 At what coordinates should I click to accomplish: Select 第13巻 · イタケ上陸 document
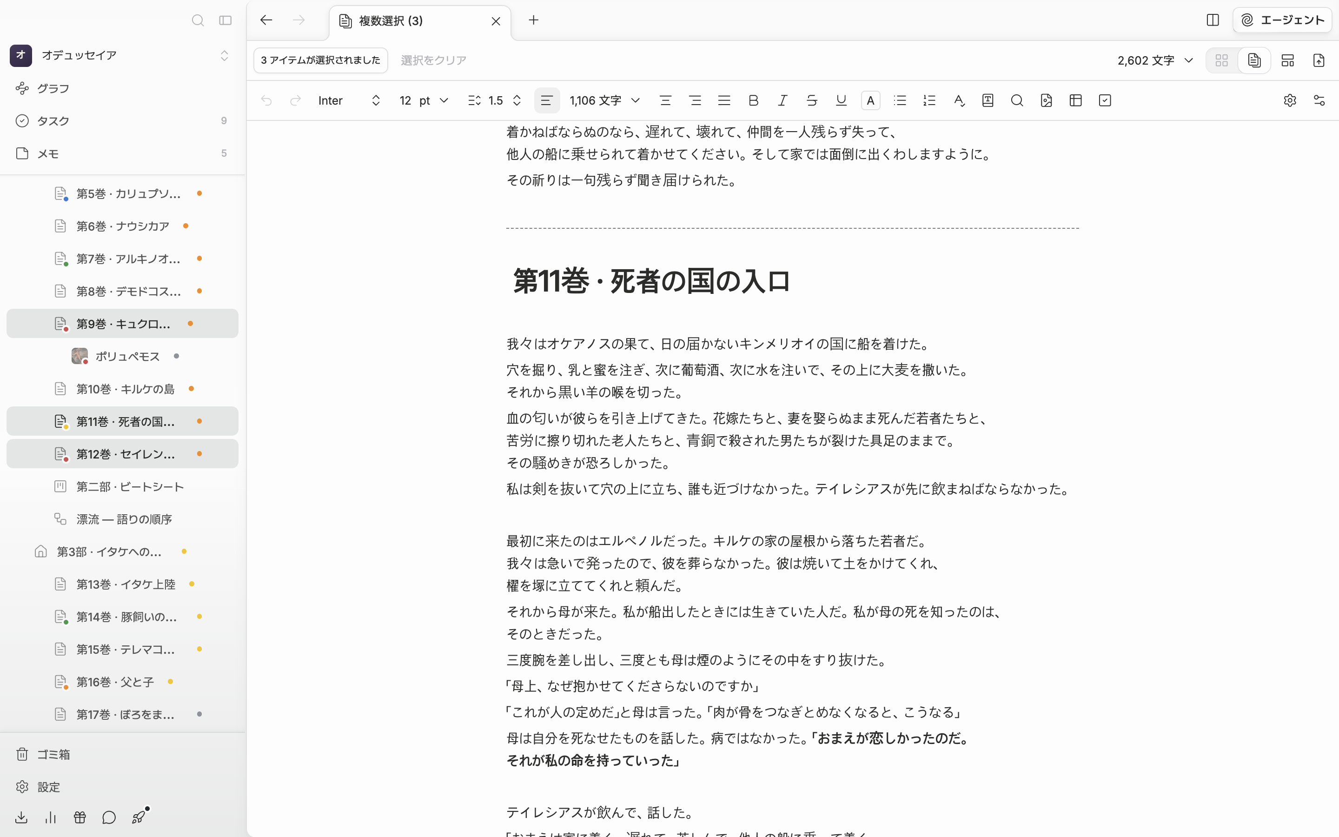[x=122, y=584]
